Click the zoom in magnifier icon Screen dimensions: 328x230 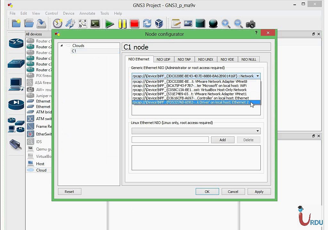(226, 24)
